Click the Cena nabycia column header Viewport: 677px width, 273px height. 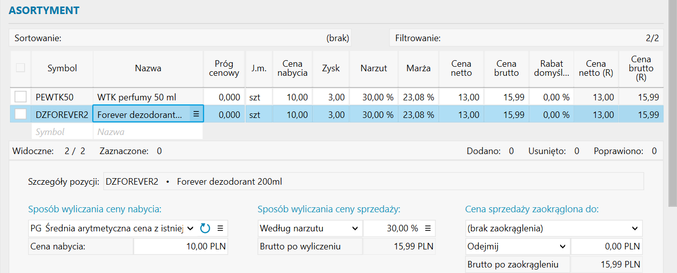coord(292,68)
